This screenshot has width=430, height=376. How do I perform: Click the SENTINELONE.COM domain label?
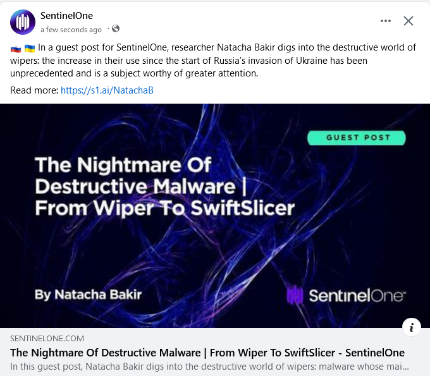[x=47, y=339]
